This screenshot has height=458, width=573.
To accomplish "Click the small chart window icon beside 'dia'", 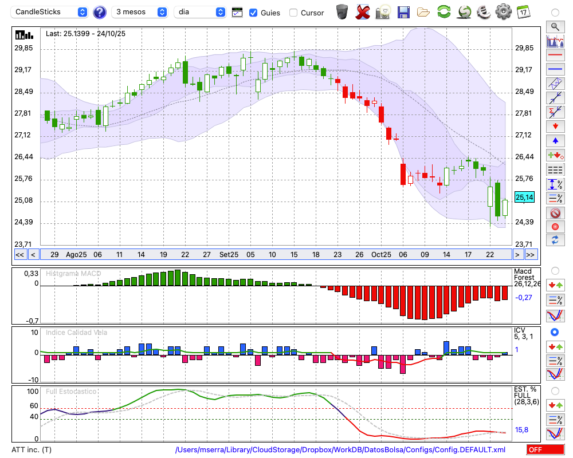I will [237, 13].
